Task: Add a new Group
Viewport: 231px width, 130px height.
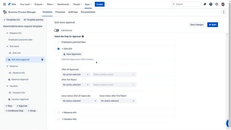Action: click(32, 111)
